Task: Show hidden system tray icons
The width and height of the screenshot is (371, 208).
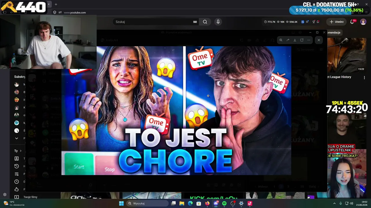Action: [334, 203]
